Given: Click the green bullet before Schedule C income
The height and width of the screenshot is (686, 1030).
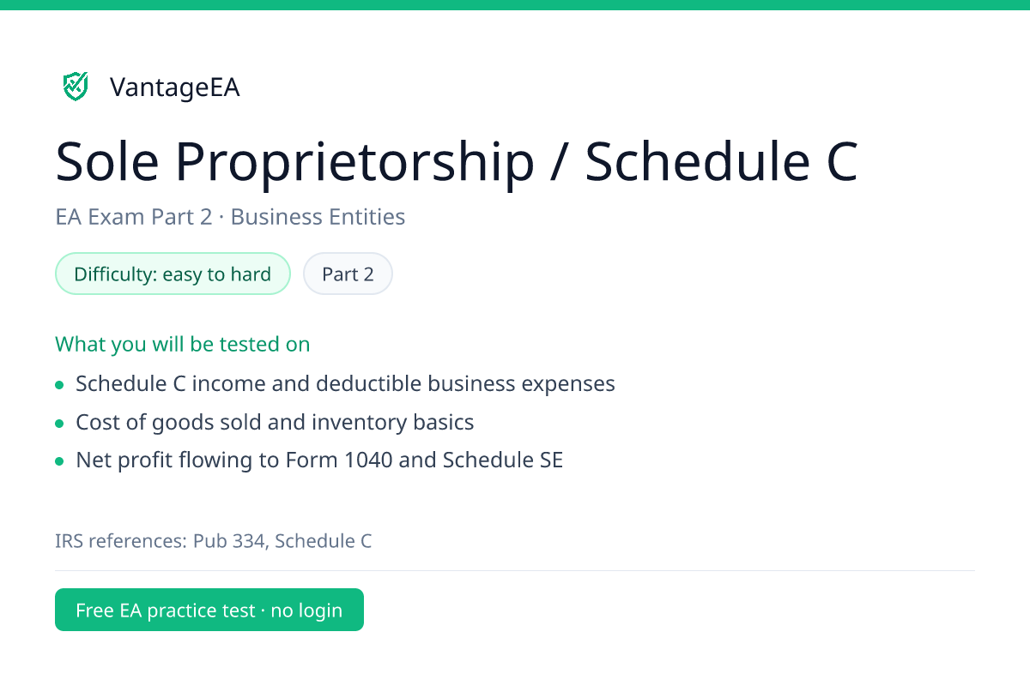Looking at the screenshot, I should click(x=59, y=385).
